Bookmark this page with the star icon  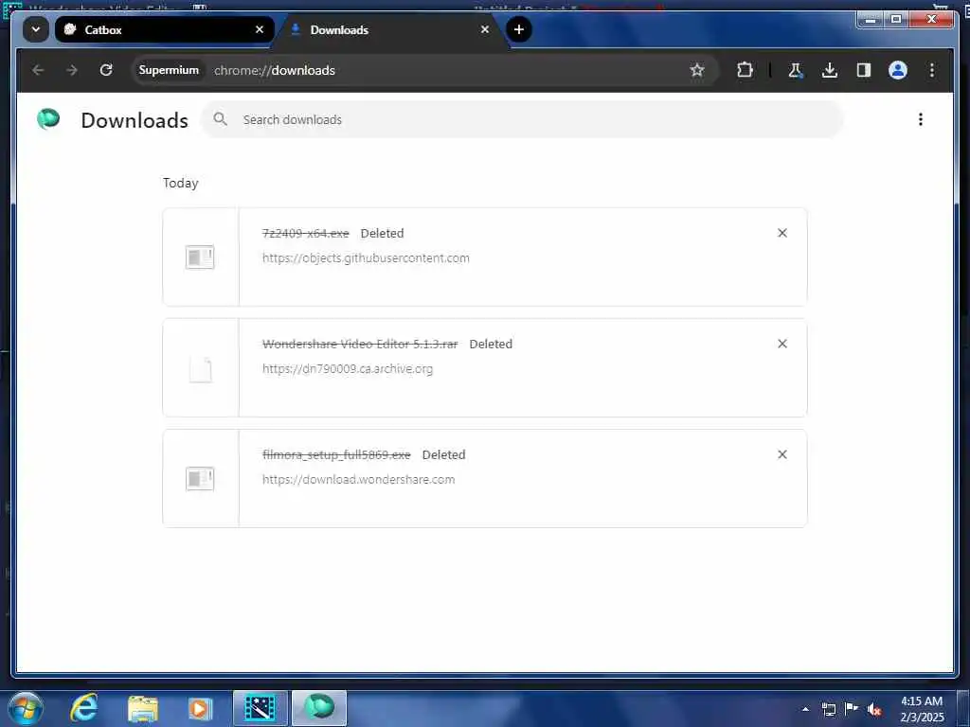tap(697, 70)
